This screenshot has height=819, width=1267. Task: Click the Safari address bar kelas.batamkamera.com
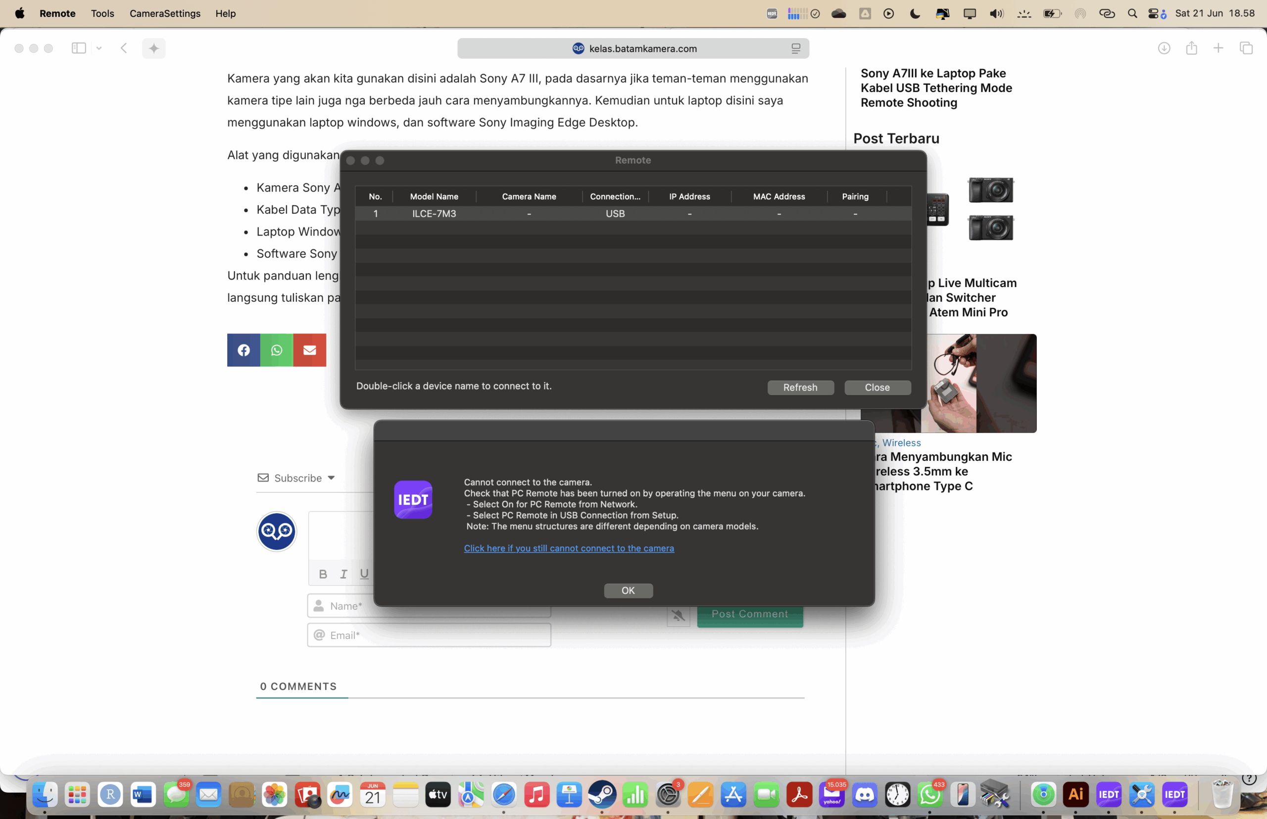633,48
